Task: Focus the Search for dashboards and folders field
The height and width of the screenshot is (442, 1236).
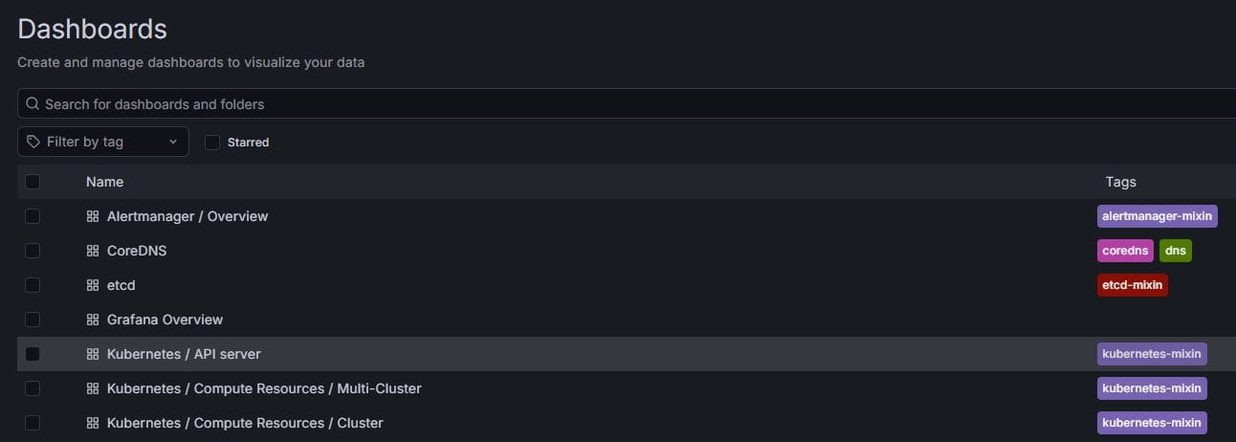Action: (574, 103)
